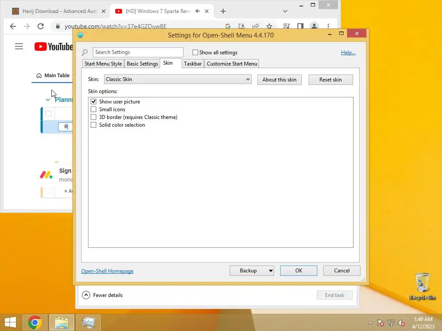Open Chrome media controls icon

[x=286, y=26]
